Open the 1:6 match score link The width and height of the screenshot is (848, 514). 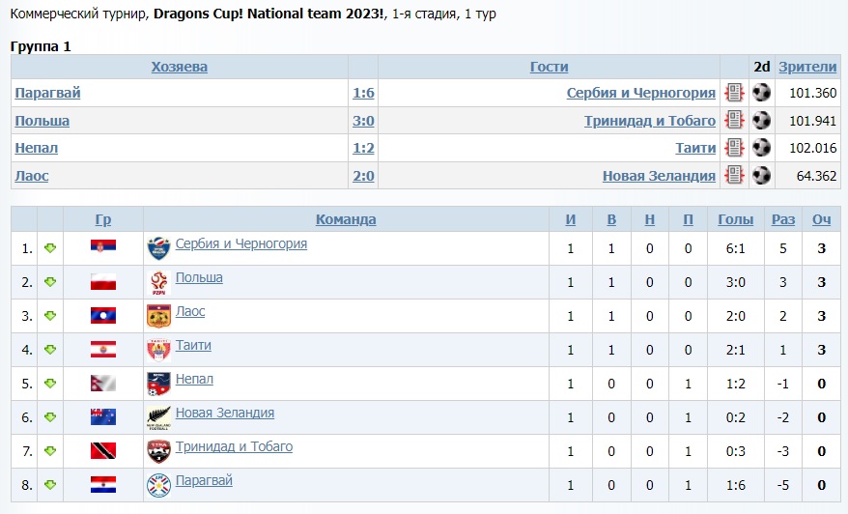(363, 93)
